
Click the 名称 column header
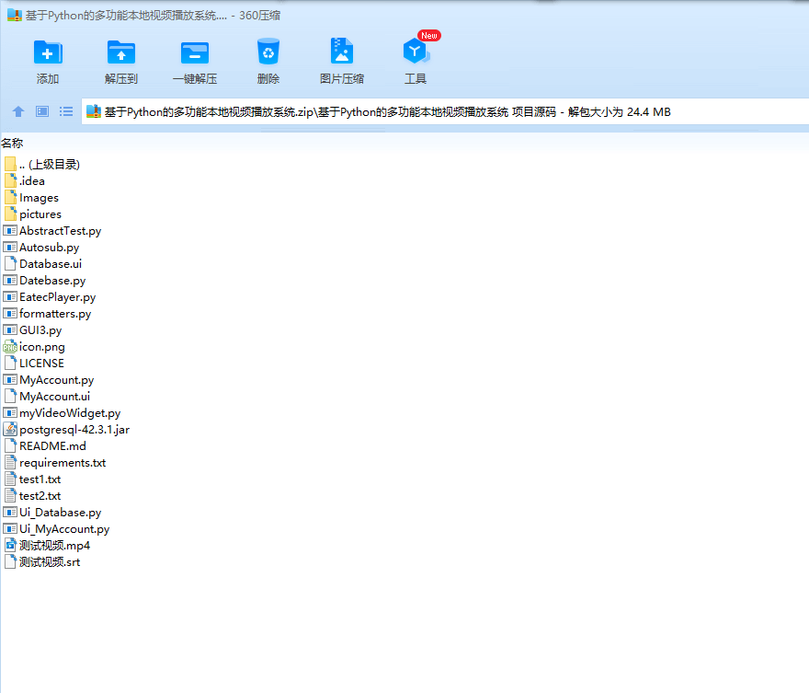[x=12, y=143]
